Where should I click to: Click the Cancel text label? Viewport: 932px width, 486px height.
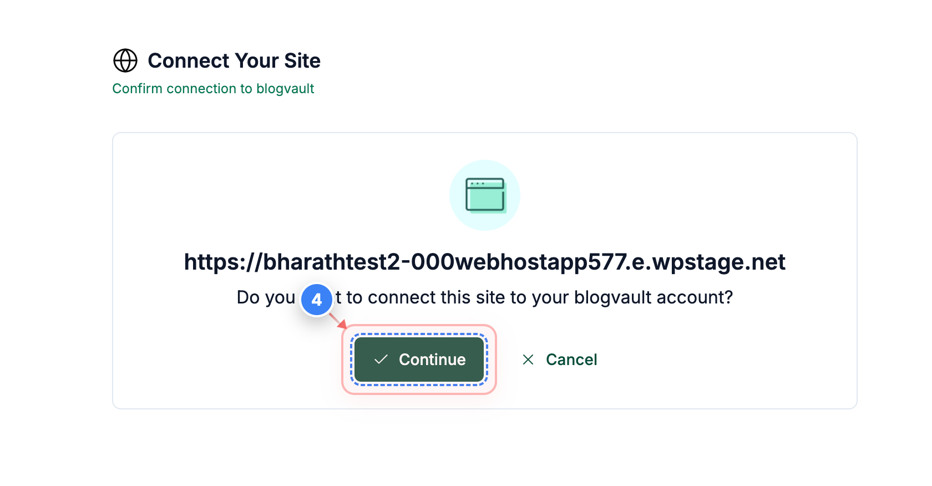tap(571, 360)
